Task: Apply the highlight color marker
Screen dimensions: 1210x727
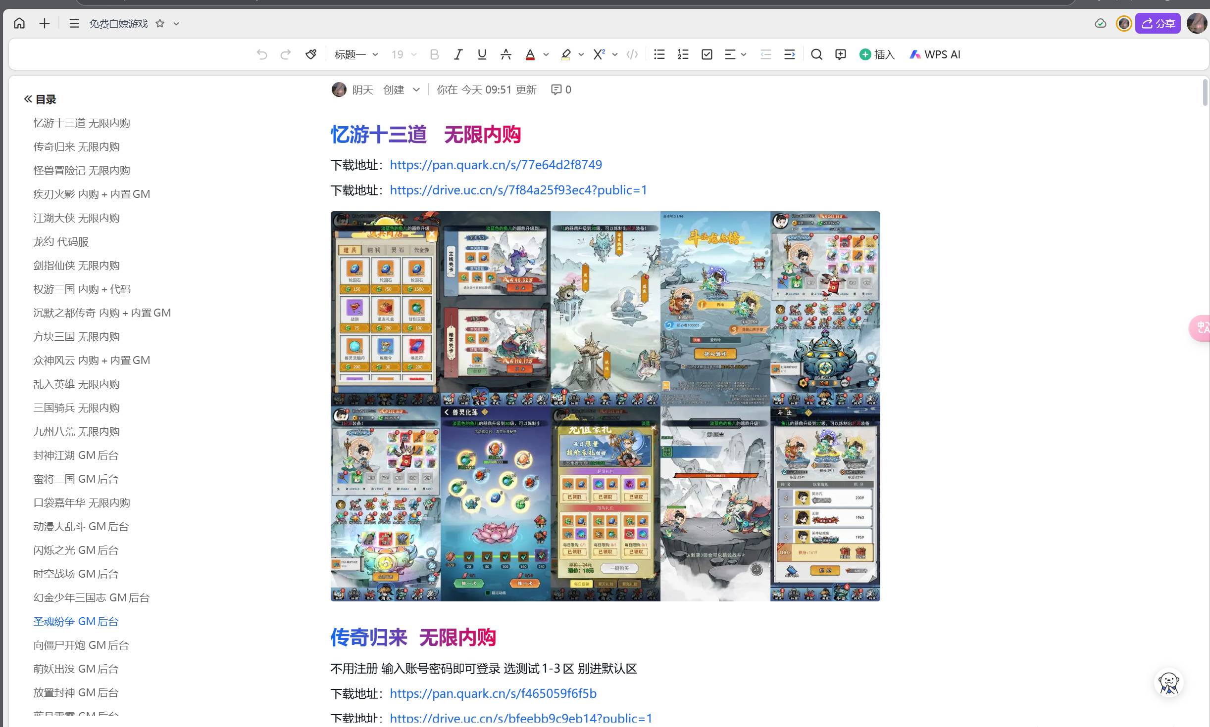Action: (565, 54)
